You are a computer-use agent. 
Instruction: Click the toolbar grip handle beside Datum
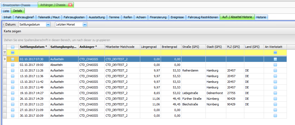4,24
